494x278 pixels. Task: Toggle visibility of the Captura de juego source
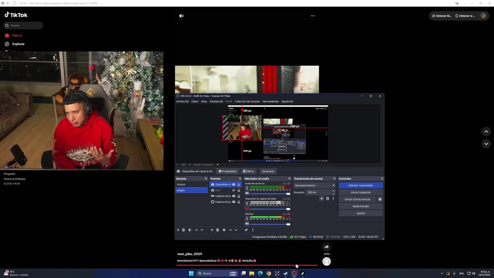233,196
